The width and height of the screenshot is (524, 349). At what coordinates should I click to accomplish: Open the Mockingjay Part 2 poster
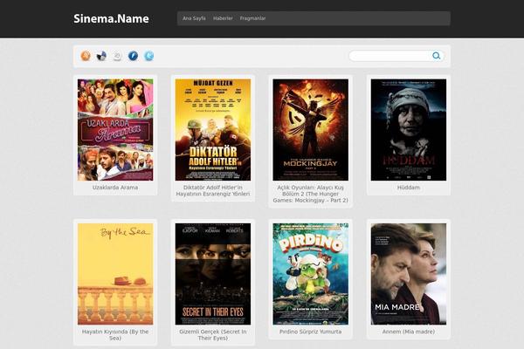click(x=310, y=130)
